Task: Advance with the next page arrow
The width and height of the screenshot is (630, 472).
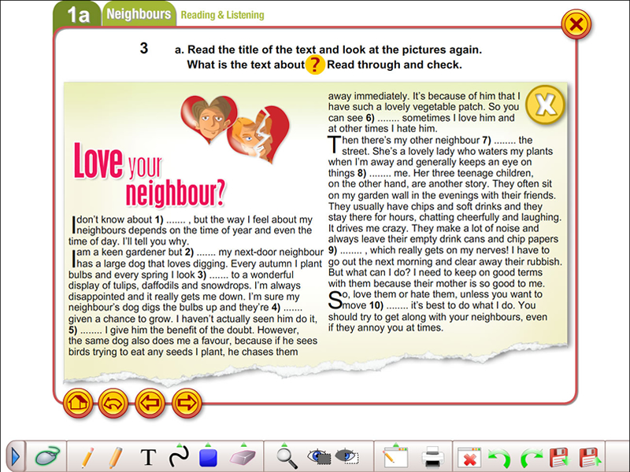Action: point(186,404)
